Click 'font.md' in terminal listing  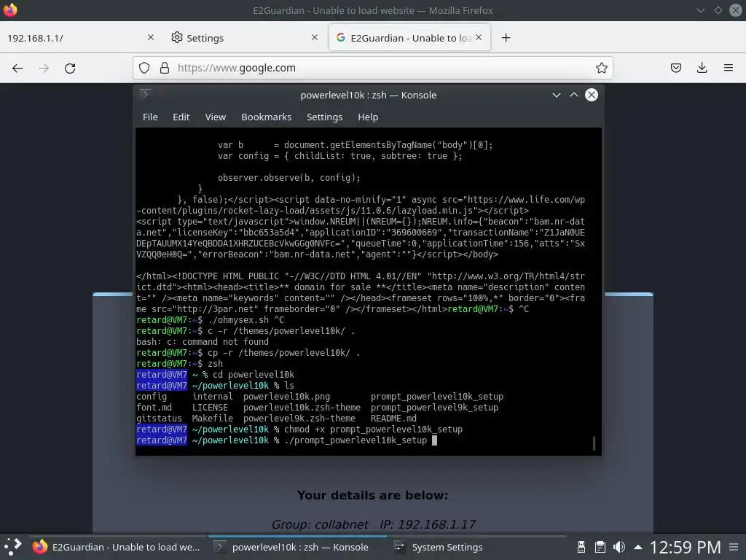point(154,408)
